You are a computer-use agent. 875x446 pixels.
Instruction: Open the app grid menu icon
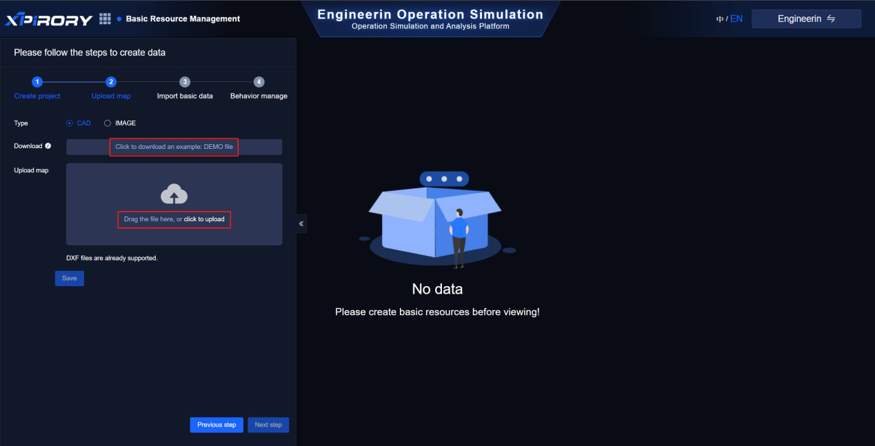pyautogui.click(x=105, y=19)
